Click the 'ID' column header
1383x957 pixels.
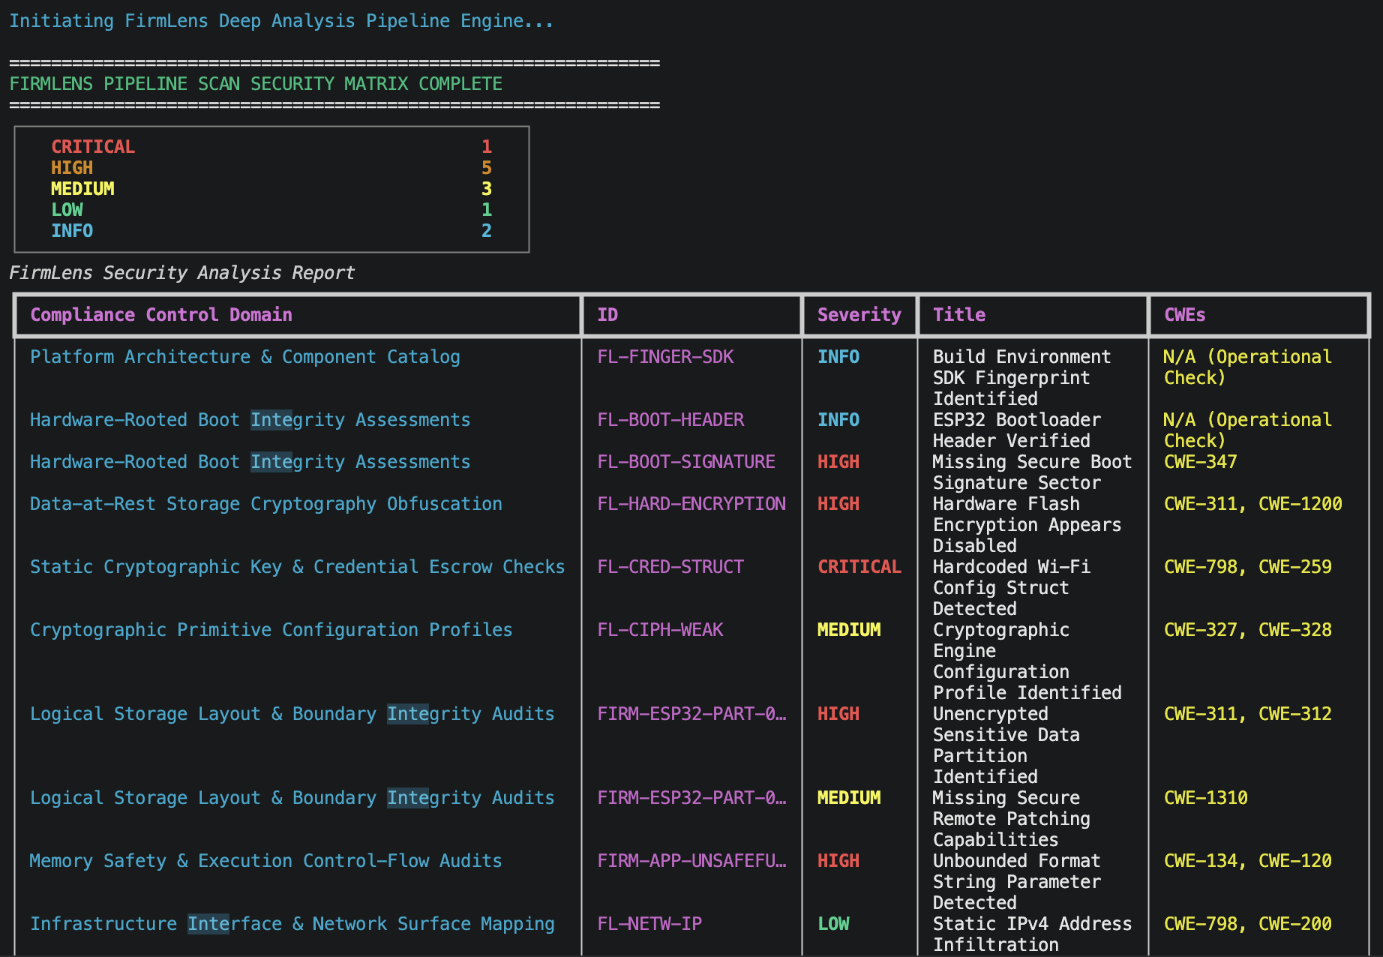[607, 315]
